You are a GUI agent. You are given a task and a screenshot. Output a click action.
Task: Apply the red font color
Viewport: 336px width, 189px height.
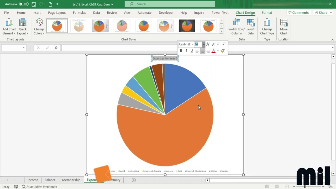click(x=213, y=51)
